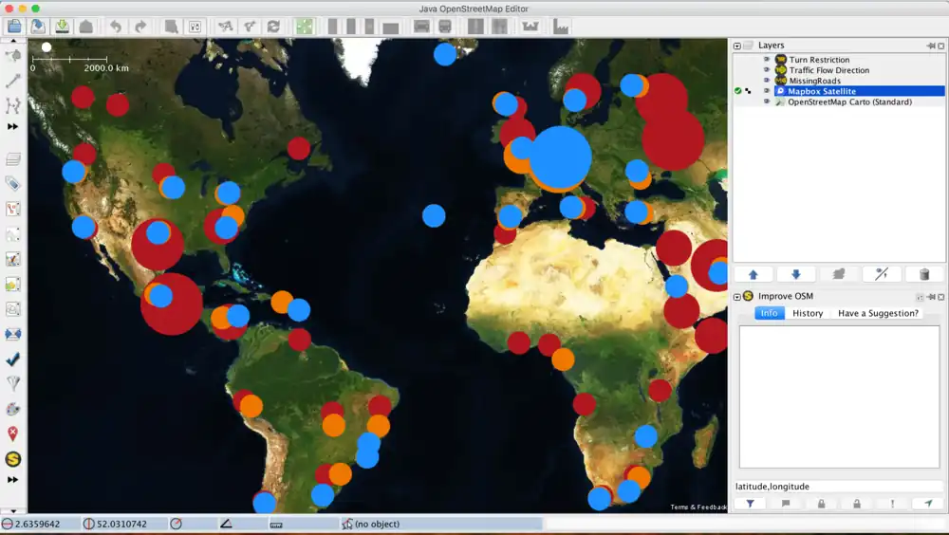Click the Improve OSM filter funnel icon
The height and width of the screenshot is (535, 949).
point(750,504)
